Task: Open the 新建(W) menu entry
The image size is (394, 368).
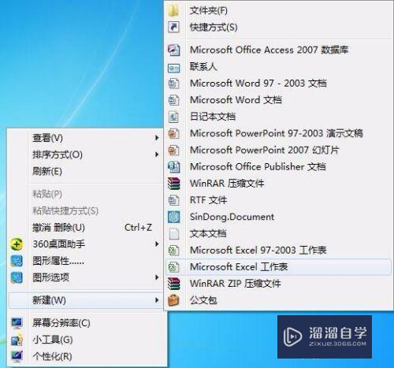Action: 86,300
